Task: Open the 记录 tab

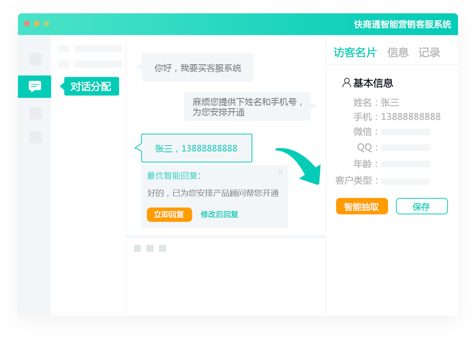Action: 429,52
